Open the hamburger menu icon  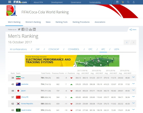click(10, 2)
